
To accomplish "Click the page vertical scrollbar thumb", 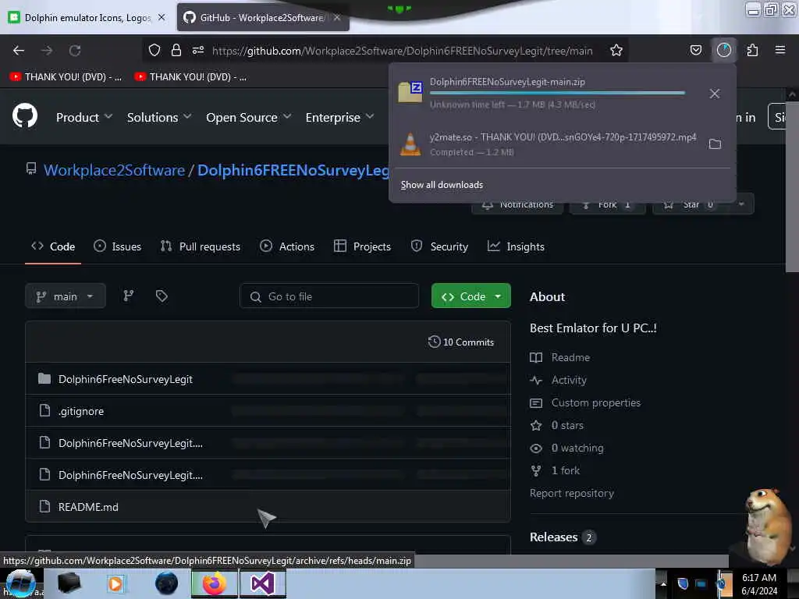I will [791, 186].
